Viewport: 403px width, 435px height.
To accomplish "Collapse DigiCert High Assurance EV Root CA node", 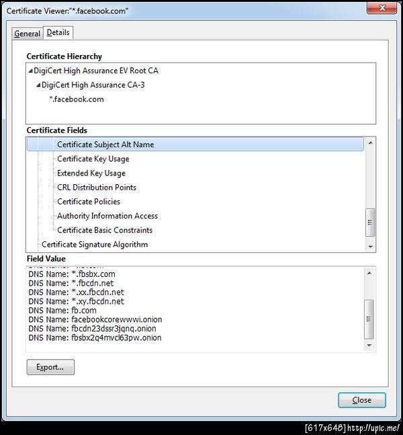I will pos(30,71).
